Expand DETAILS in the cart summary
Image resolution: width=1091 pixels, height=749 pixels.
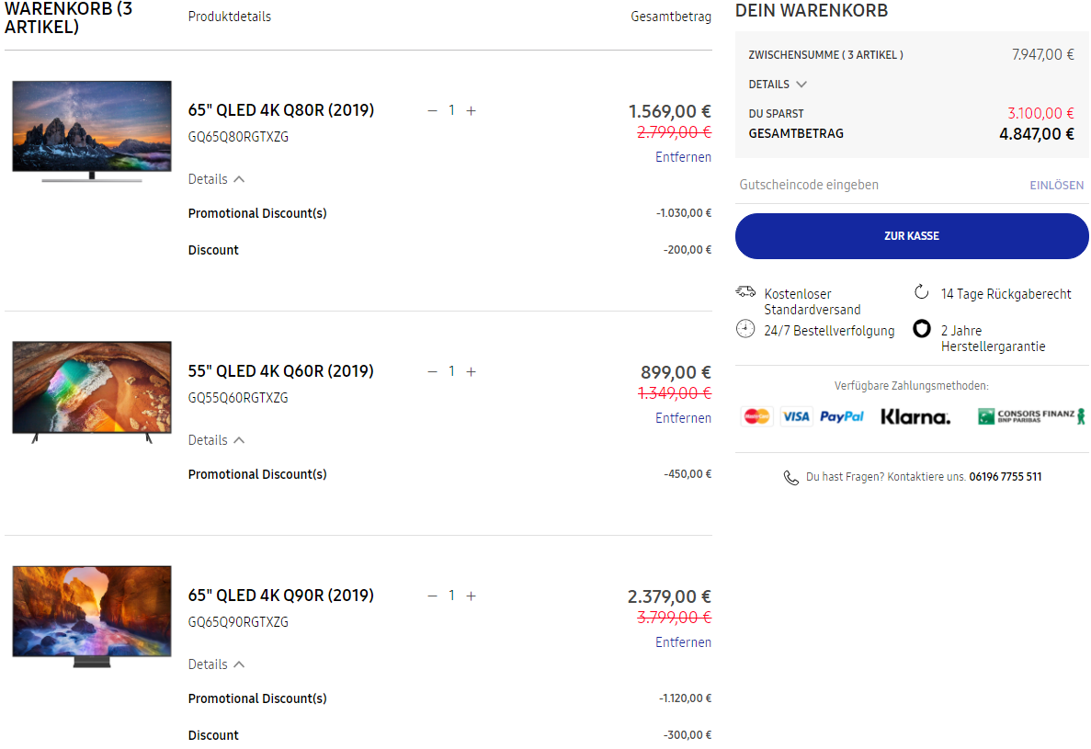click(x=778, y=85)
